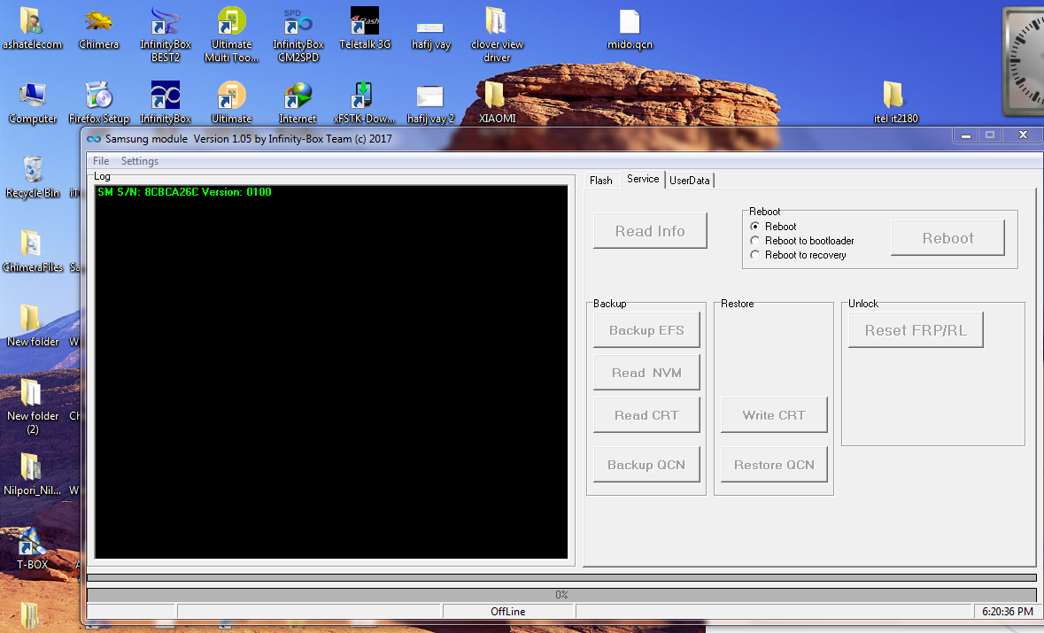
Task: Click the Samsung module title bar icon
Action: (x=94, y=138)
